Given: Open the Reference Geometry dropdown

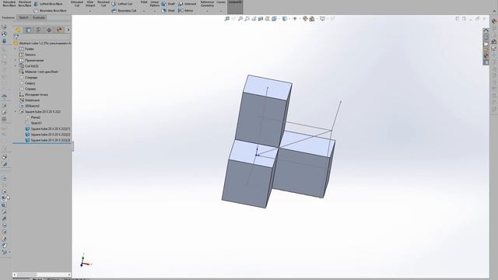Looking at the screenshot, I should point(208,11).
